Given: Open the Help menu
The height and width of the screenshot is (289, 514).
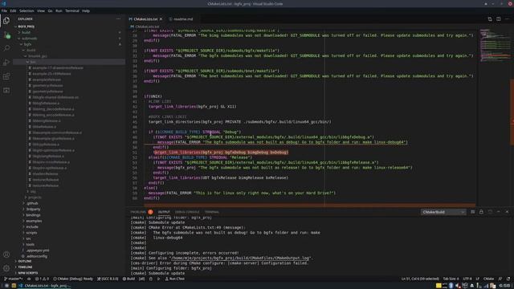Looking at the screenshot, I should click(x=86, y=10).
